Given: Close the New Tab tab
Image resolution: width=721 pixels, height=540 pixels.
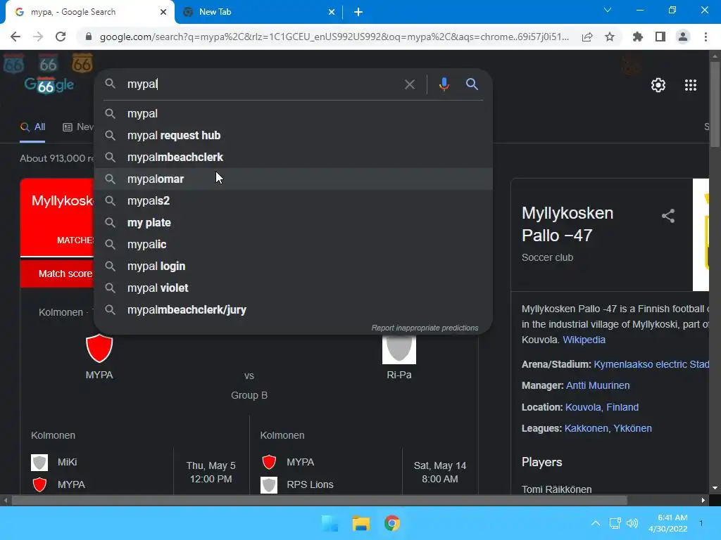Looking at the screenshot, I should click(332, 12).
